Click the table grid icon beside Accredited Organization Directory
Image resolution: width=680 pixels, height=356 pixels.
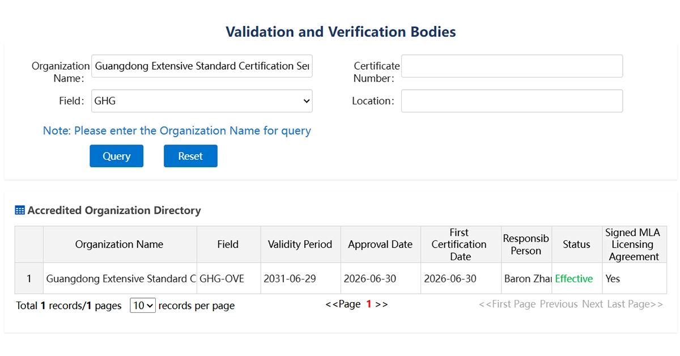(x=20, y=210)
